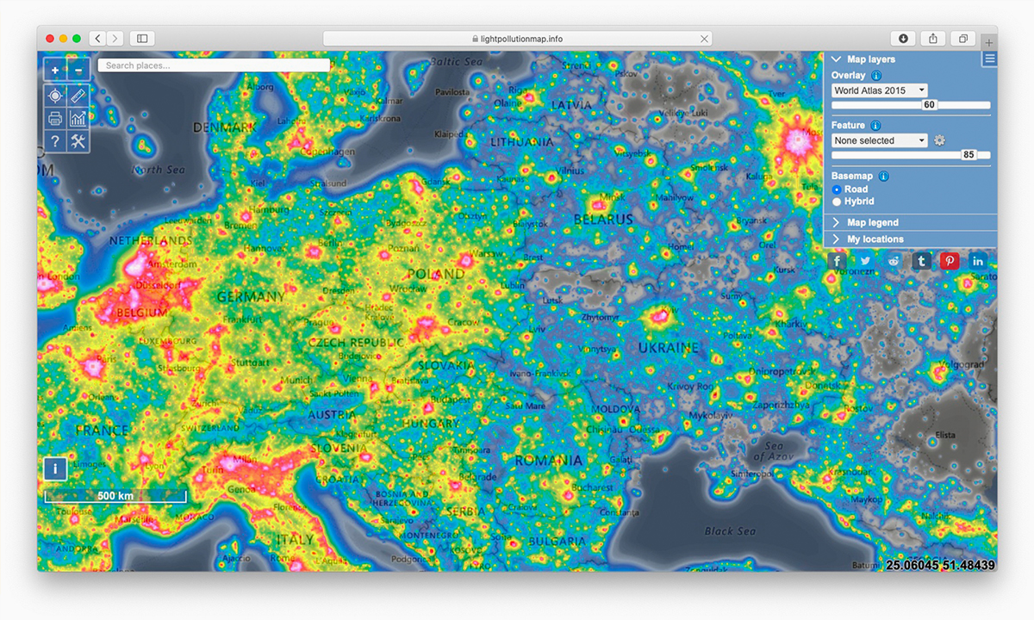Viewport: 1034px width, 620px height.
Task: Open the wrench and hammer tools icon
Action: [78, 142]
